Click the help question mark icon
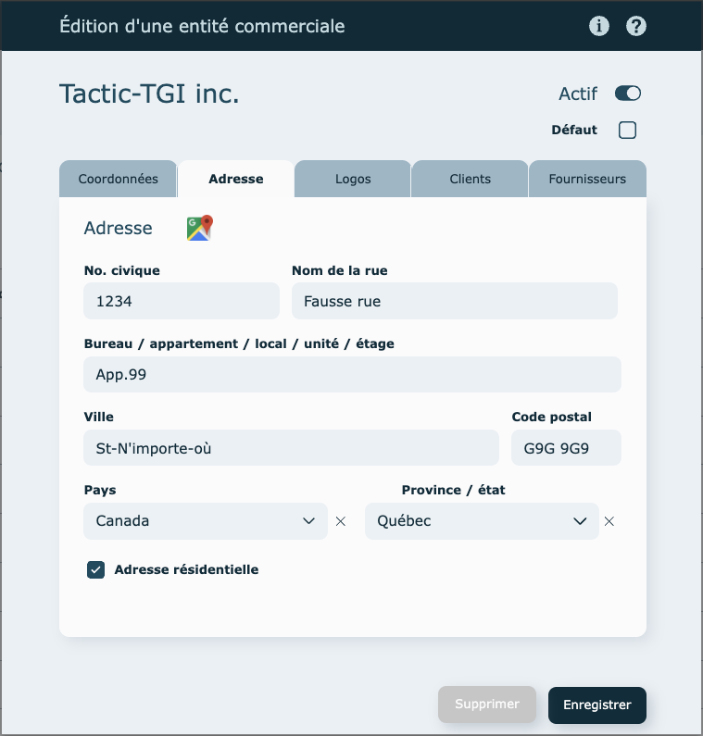Viewport: 703px width, 736px height. pyautogui.click(x=635, y=26)
